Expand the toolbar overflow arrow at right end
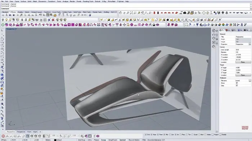Screen dimensions: 252x141 [x=251, y=13]
